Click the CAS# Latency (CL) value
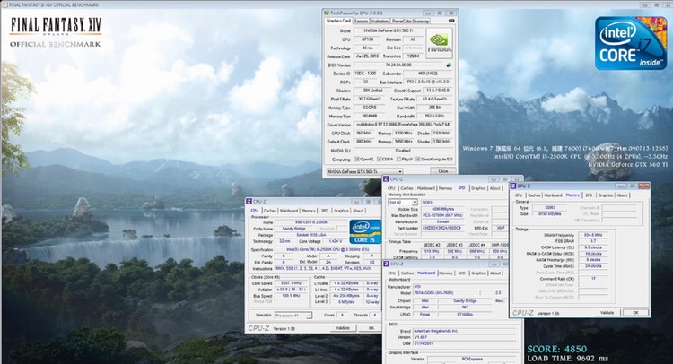This screenshot has height=364, width=673. (594, 247)
